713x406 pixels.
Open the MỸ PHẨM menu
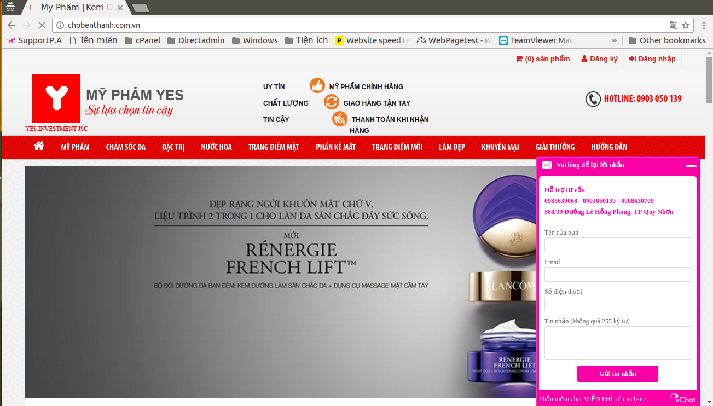click(x=76, y=147)
